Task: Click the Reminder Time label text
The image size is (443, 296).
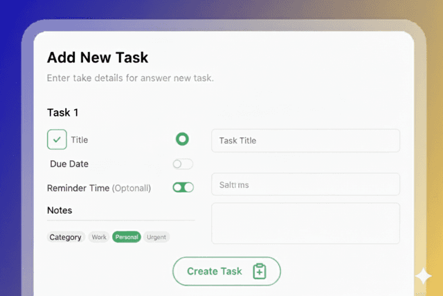Action: click(78, 188)
